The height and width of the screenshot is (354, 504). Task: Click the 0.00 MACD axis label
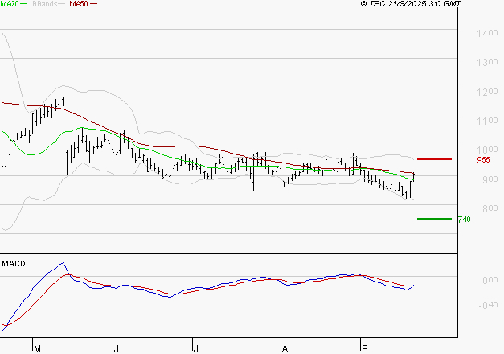(489, 280)
